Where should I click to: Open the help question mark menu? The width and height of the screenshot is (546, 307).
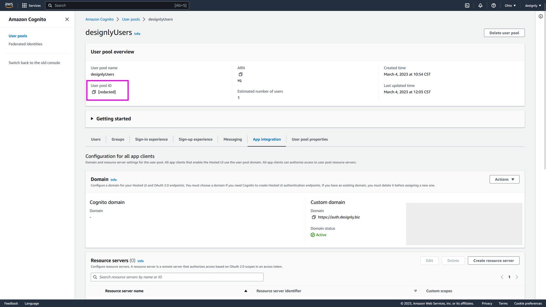(493, 5)
